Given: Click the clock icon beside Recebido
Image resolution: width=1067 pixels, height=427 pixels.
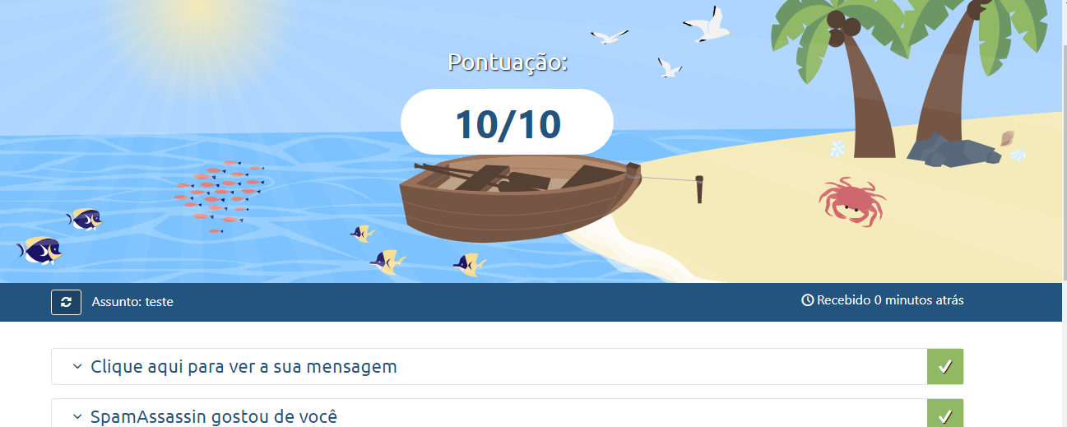Looking at the screenshot, I should pyautogui.click(x=807, y=300).
